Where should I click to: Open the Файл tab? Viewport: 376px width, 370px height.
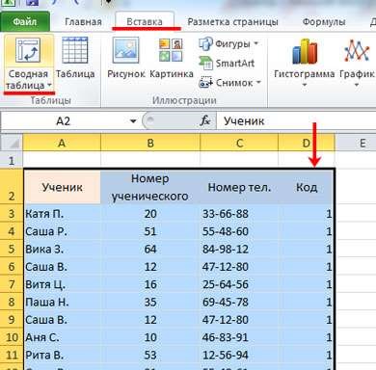[25, 22]
